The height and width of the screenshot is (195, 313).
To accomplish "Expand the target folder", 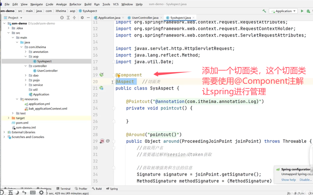I will pyautogui.click(x=9, y=118).
